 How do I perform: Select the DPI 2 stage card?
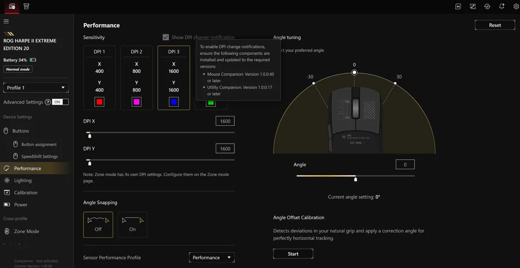tap(136, 78)
